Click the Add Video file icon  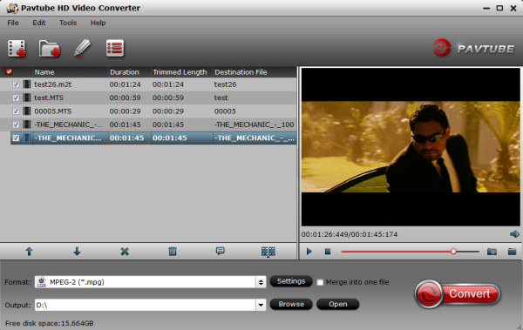(x=17, y=49)
